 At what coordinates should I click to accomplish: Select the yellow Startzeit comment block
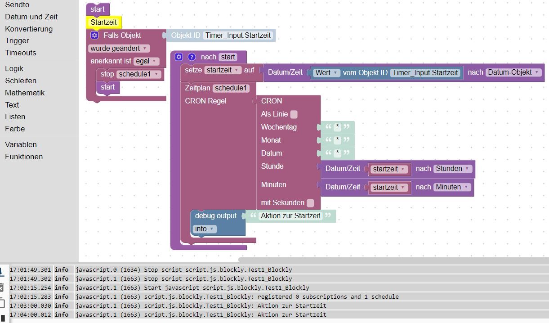(x=104, y=22)
